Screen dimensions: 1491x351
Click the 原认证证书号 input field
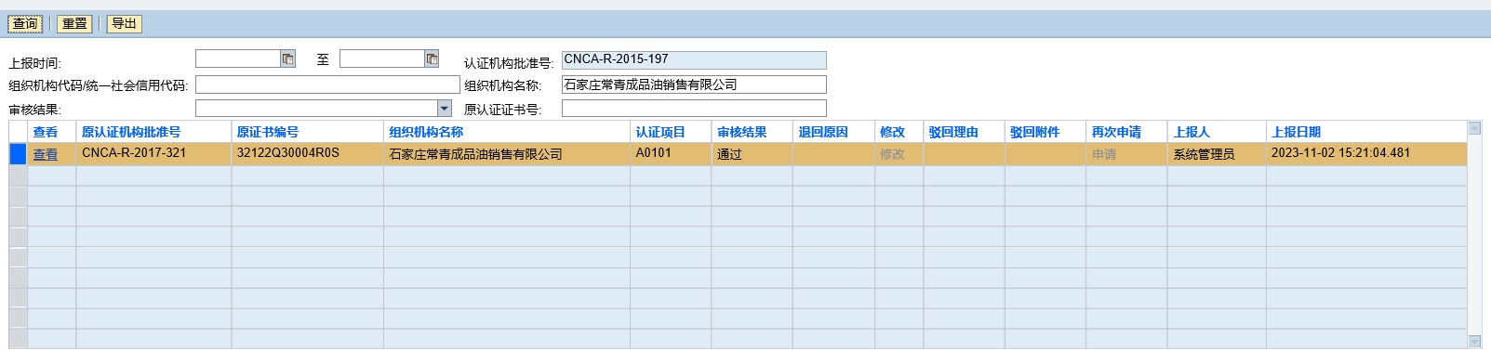pos(694,109)
